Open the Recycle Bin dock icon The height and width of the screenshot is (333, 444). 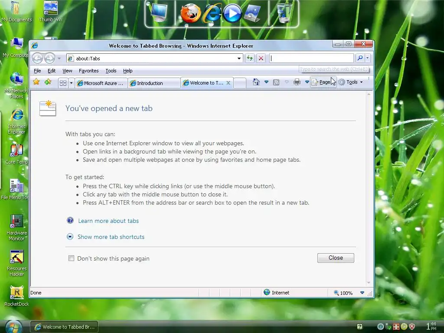284,13
